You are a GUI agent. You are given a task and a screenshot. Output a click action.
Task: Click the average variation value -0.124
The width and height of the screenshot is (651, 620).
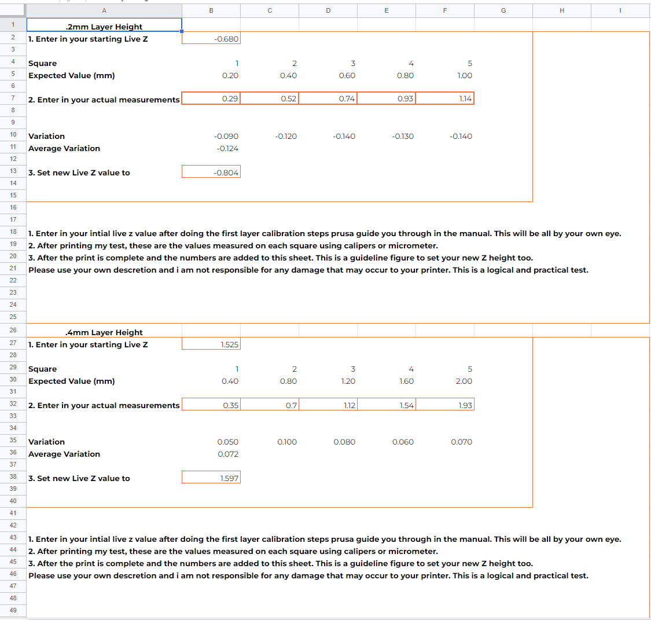tap(211, 149)
